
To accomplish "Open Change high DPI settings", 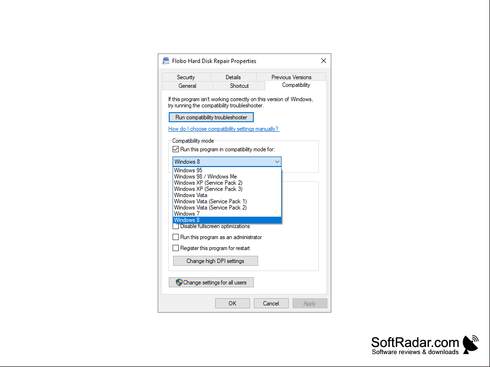I will tap(215, 261).
